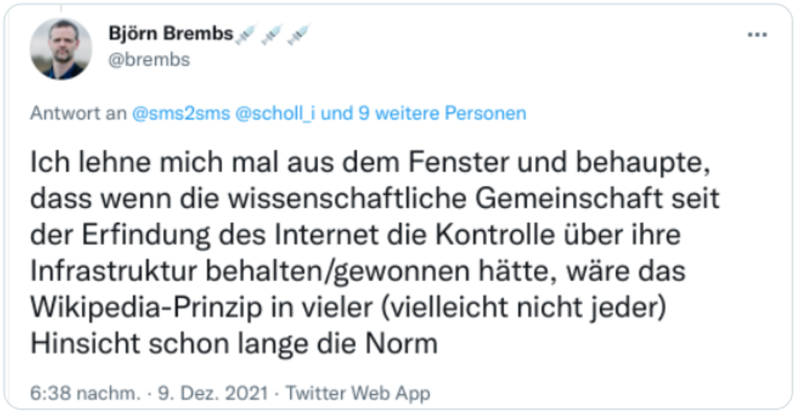Click the final line "Hinsicht schon lange die Norm"
The height and width of the screenshot is (414, 796).
234,344
